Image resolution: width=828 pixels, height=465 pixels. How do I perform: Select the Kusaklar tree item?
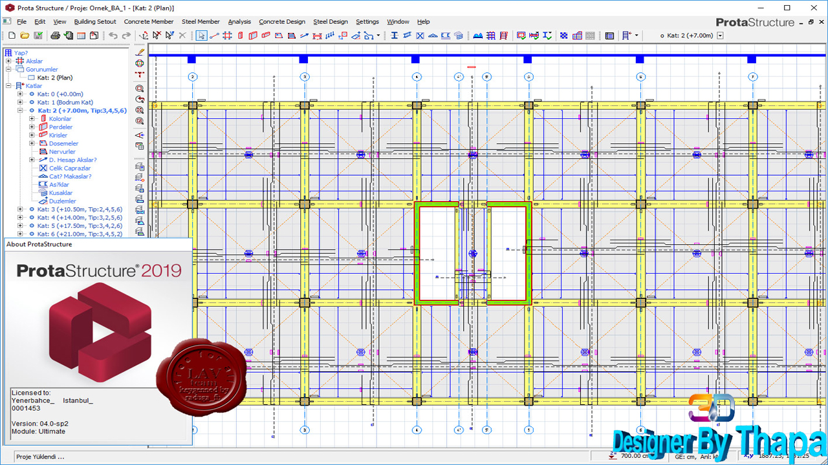click(61, 192)
